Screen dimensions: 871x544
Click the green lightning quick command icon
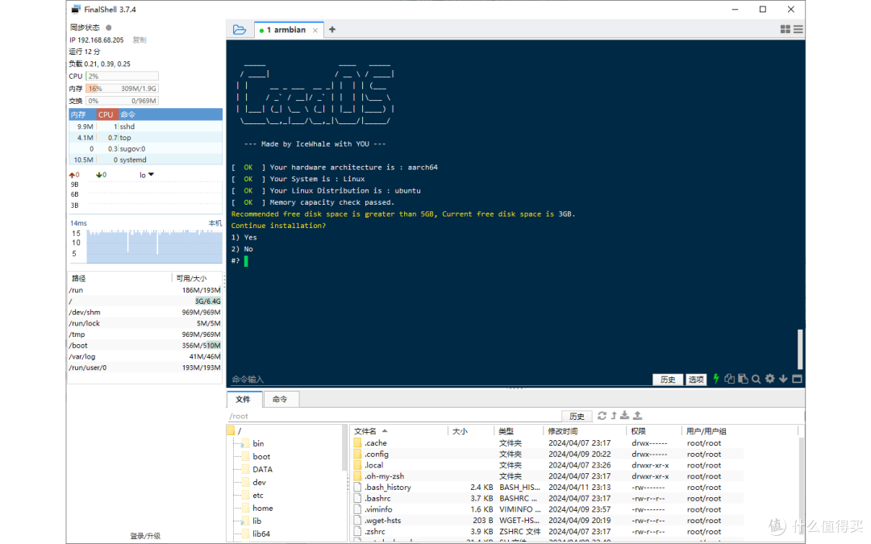[x=716, y=379]
